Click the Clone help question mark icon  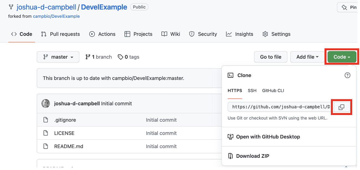tap(347, 75)
